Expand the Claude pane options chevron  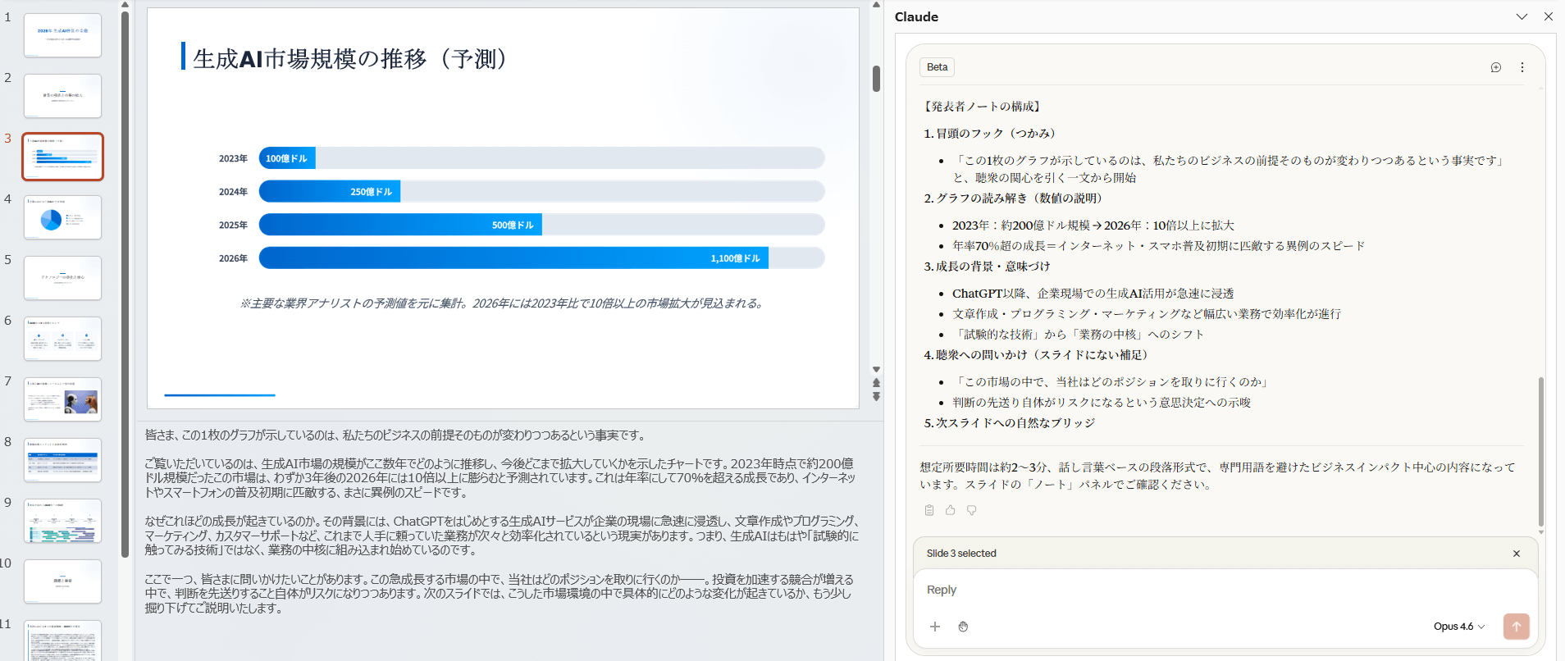click(1522, 16)
